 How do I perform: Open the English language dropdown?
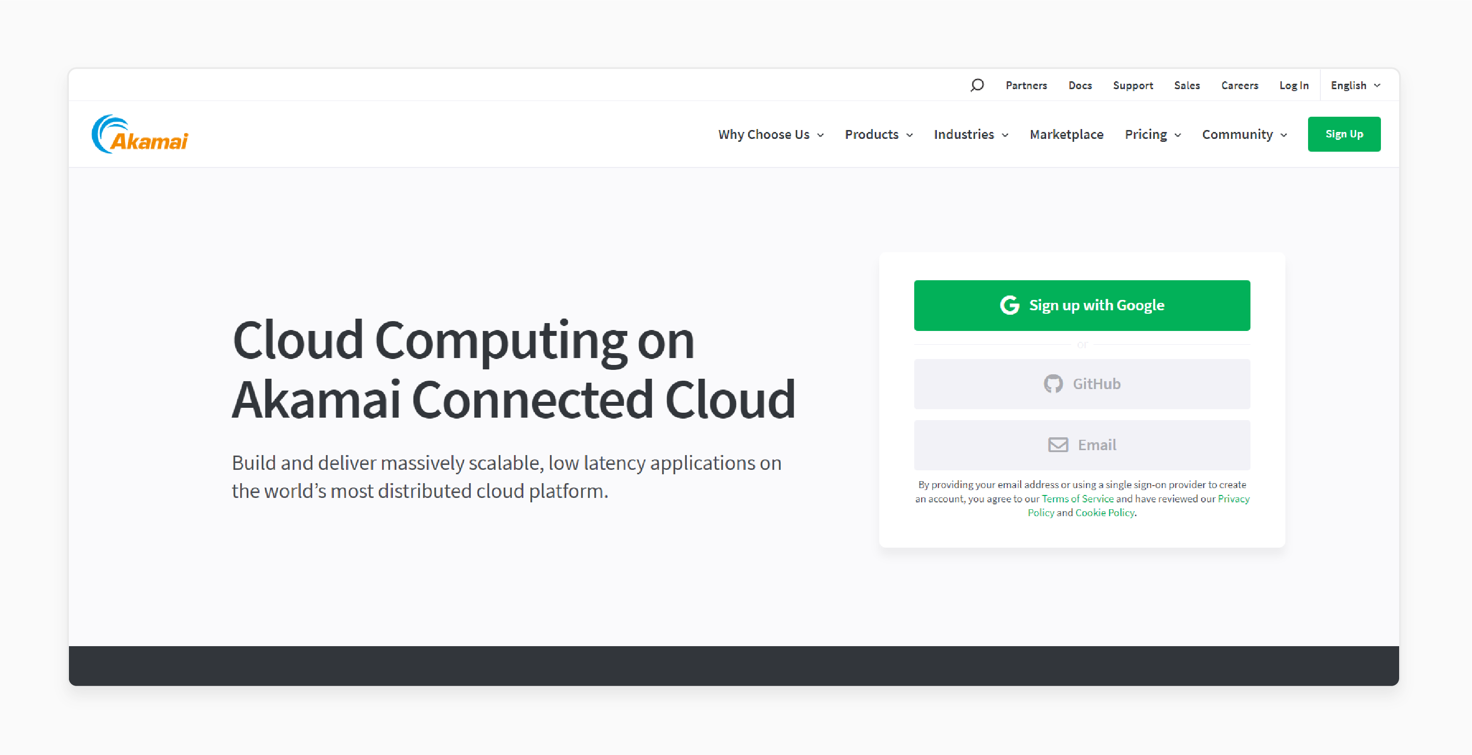(x=1355, y=85)
